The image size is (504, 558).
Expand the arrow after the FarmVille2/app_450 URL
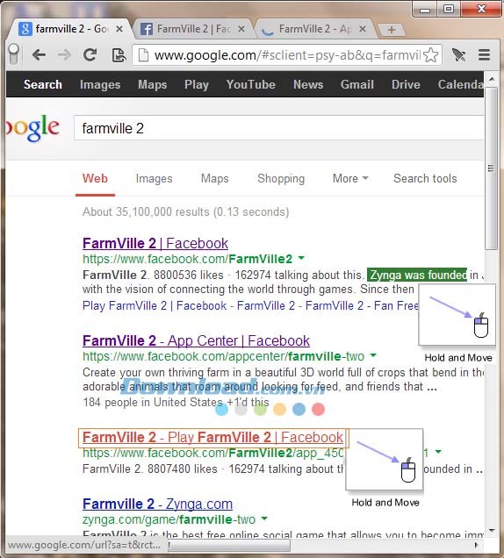[x=438, y=452]
